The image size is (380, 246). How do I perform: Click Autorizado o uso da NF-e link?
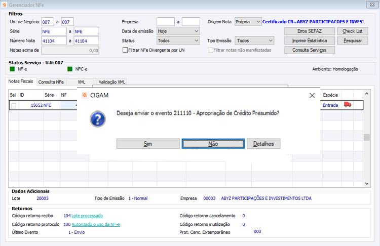[x=96, y=224]
